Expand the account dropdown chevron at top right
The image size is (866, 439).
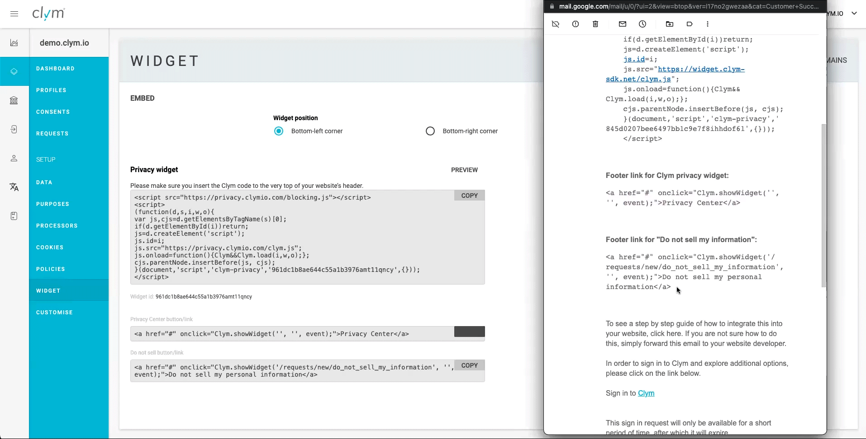(854, 13)
